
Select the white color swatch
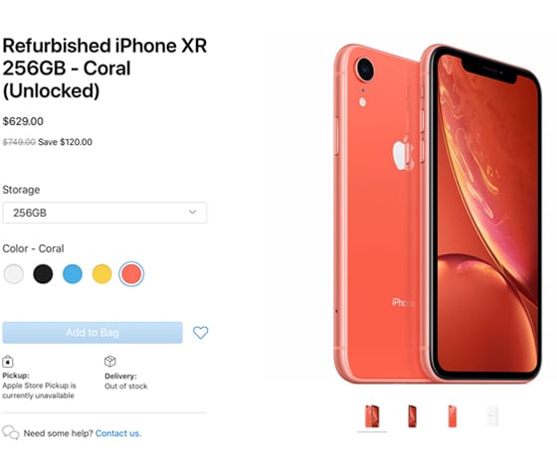(x=14, y=274)
